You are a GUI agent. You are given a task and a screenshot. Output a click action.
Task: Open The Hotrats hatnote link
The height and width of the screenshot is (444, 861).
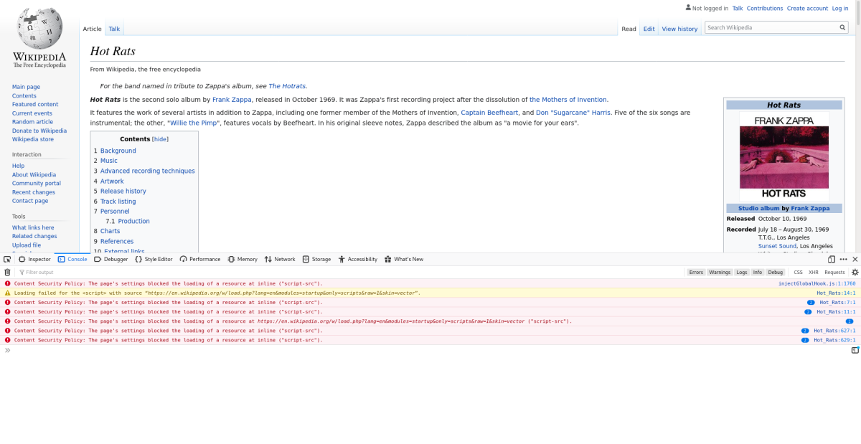point(287,86)
